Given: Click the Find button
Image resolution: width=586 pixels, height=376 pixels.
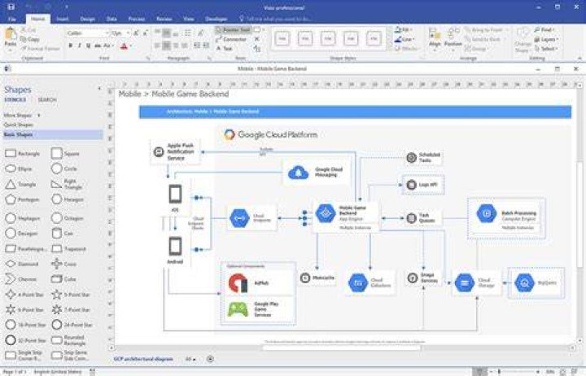Looking at the screenshot, I should point(544,29).
